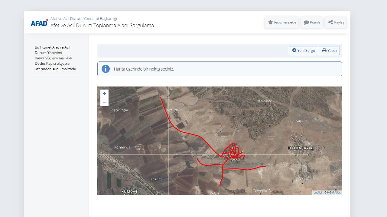Click the Tumoğlu T. marker on the map
Viewport: 387px width, 217px height.
click(x=260, y=194)
